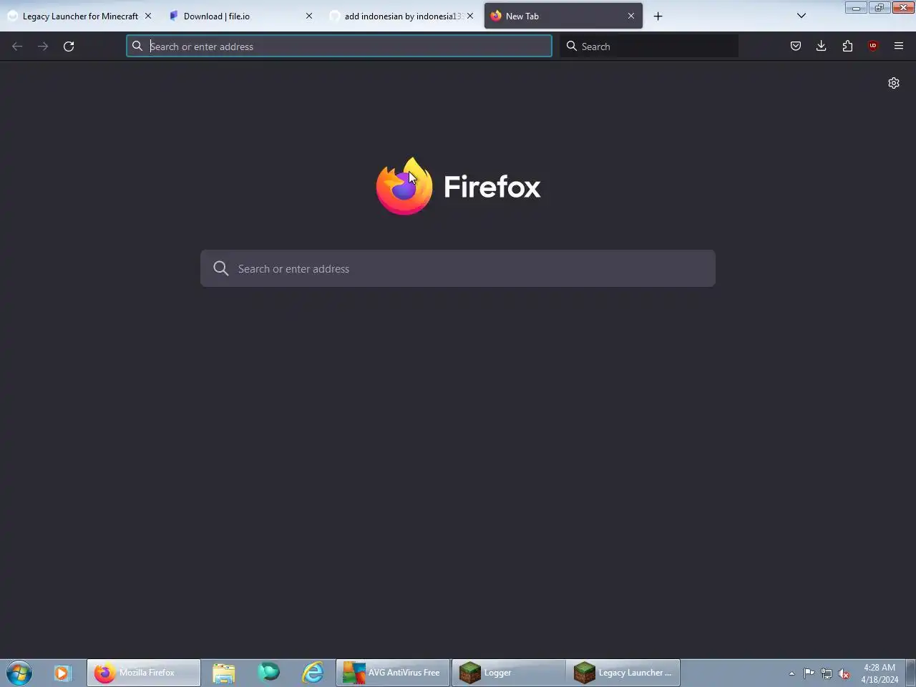
Task: Show hidden system tray icons
Action: [791, 673]
